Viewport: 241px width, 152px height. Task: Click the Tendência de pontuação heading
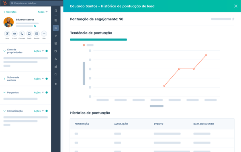click(91, 33)
